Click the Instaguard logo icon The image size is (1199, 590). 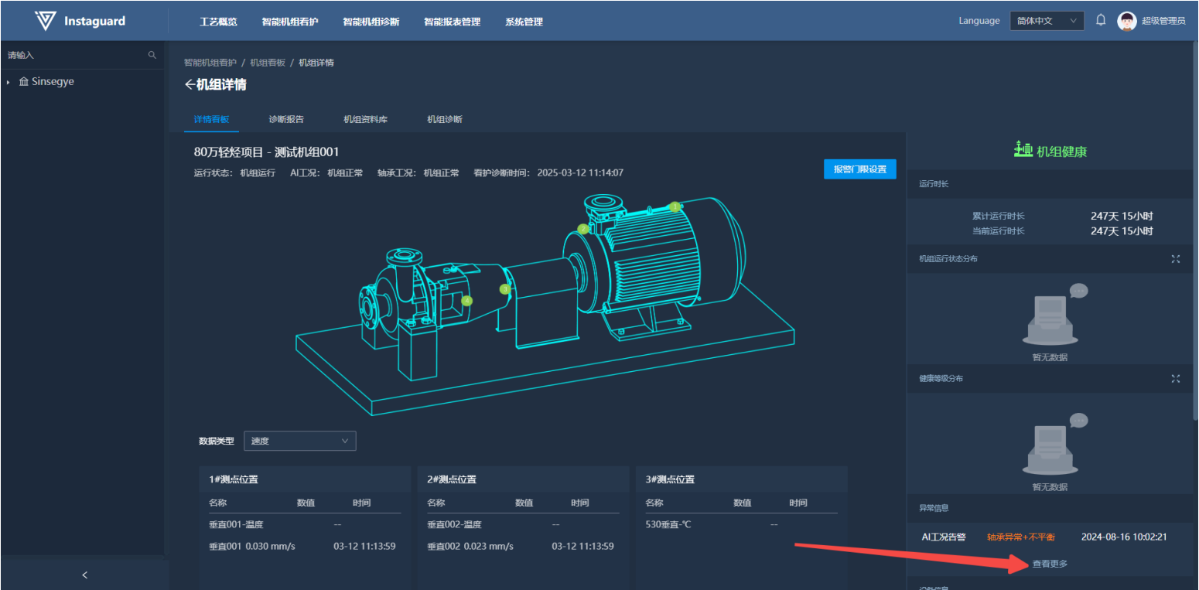pyautogui.click(x=46, y=21)
